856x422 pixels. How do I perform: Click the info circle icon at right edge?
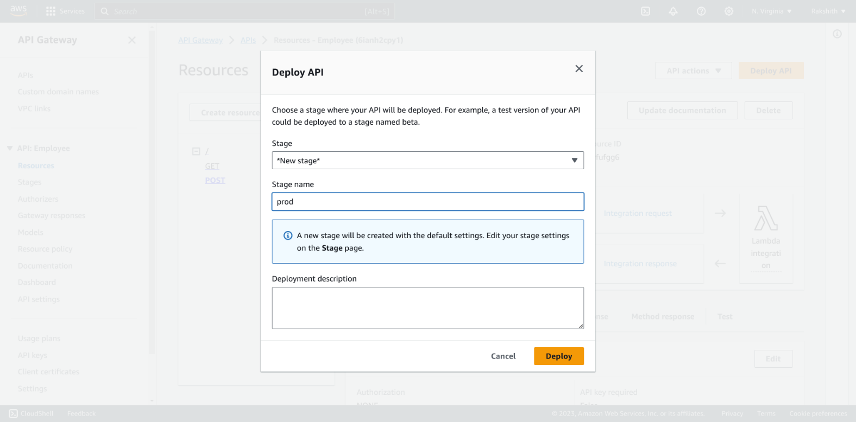(x=838, y=34)
